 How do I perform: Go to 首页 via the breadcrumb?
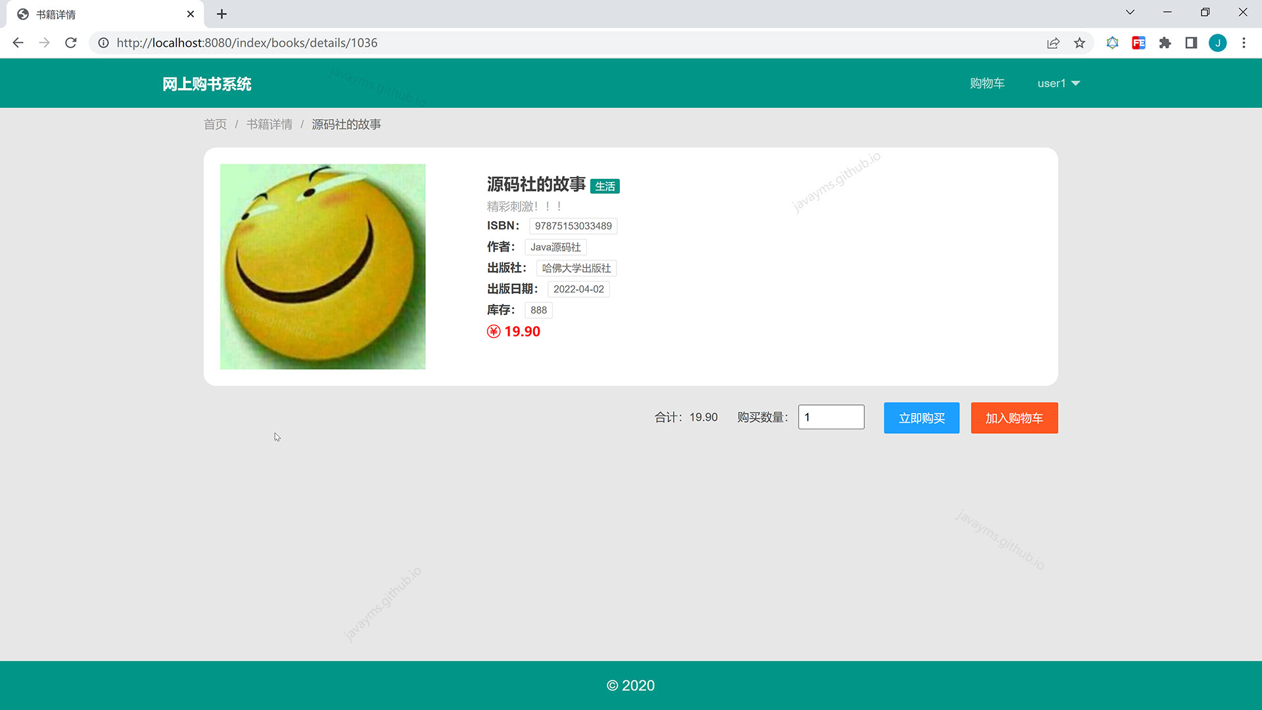click(215, 124)
